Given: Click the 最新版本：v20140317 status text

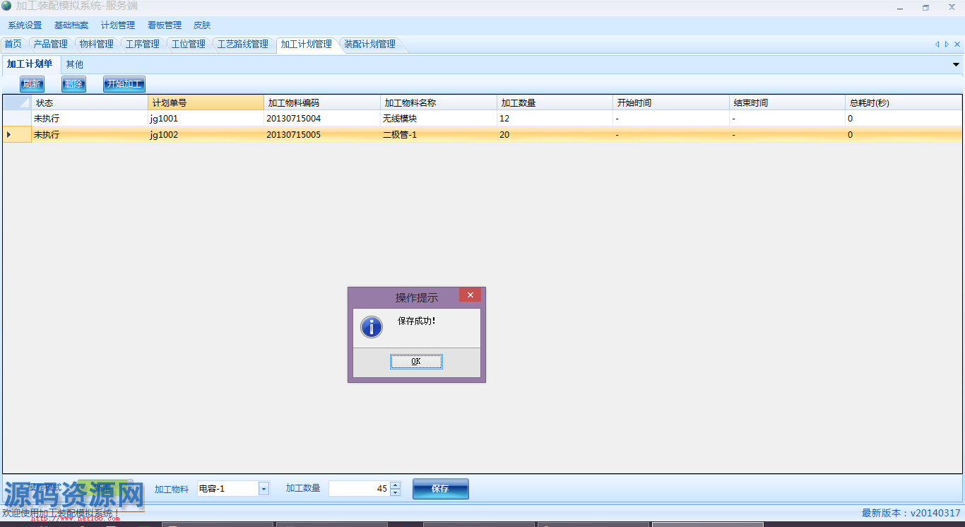Looking at the screenshot, I should [x=911, y=513].
